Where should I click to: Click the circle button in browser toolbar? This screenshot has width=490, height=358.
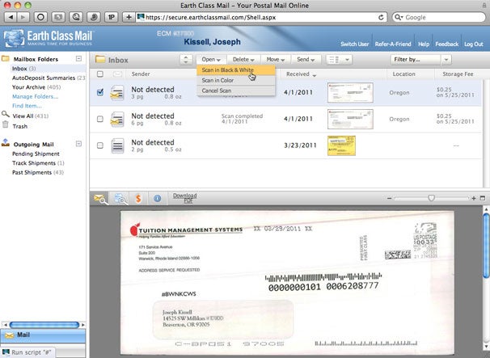pyautogui.click(x=40, y=17)
